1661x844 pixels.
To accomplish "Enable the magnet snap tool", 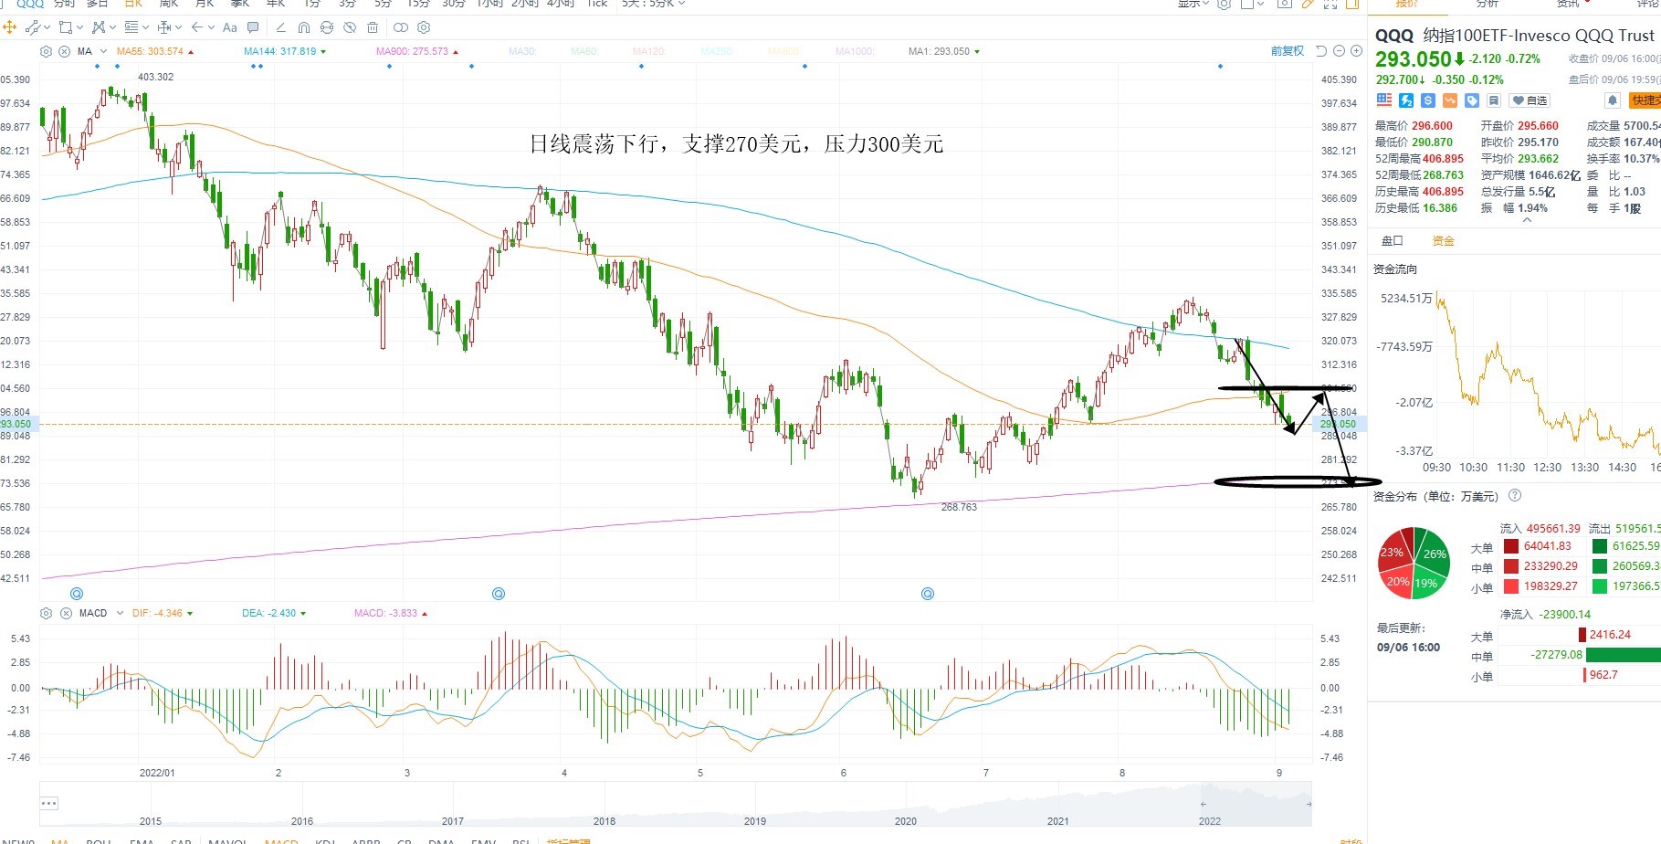I will (304, 27).
